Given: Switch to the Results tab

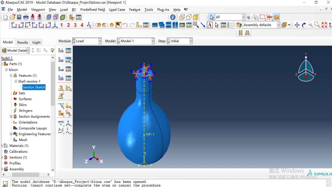Looking at the screenshot, I should tap(23, 42).
